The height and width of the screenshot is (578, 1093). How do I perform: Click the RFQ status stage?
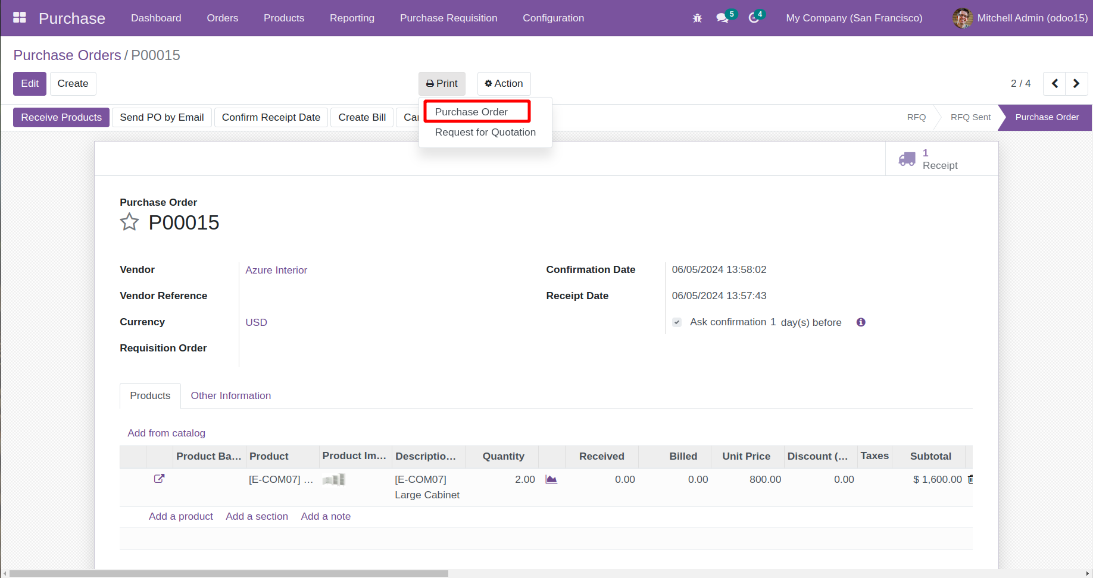(x=916, y=117)
